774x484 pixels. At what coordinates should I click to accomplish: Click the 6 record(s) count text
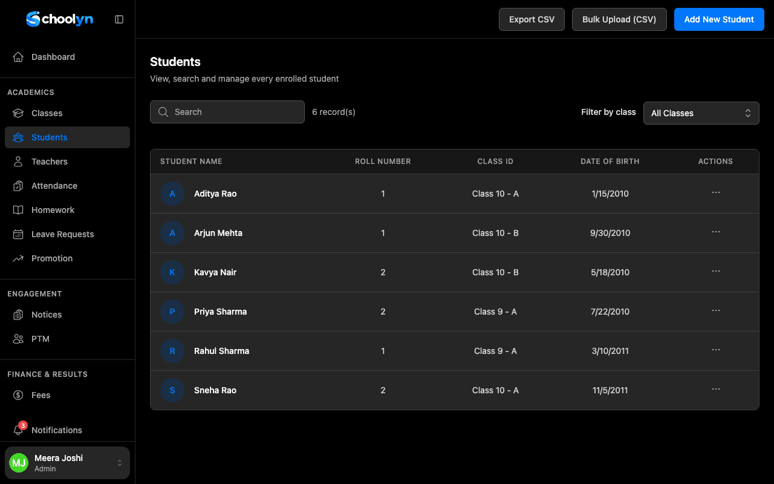click(334, 112)
